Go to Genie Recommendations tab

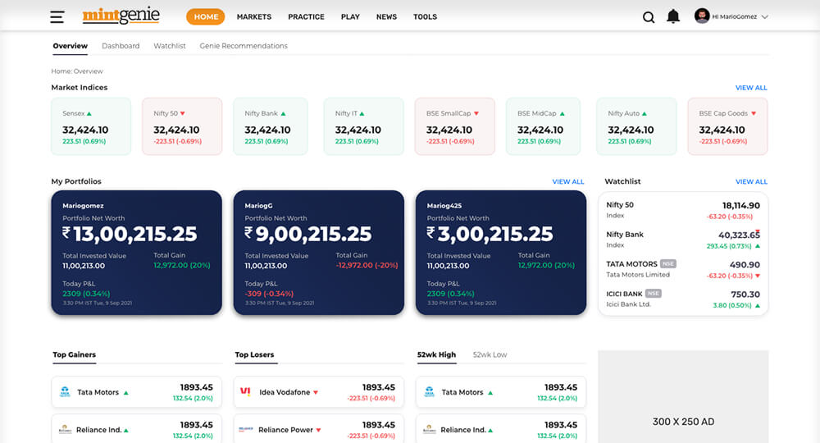244,46
